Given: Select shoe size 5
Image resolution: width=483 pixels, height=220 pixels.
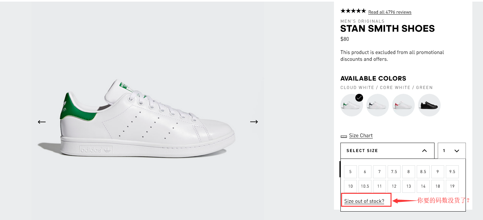Looking at the screenshot, I should pos(350,172).
